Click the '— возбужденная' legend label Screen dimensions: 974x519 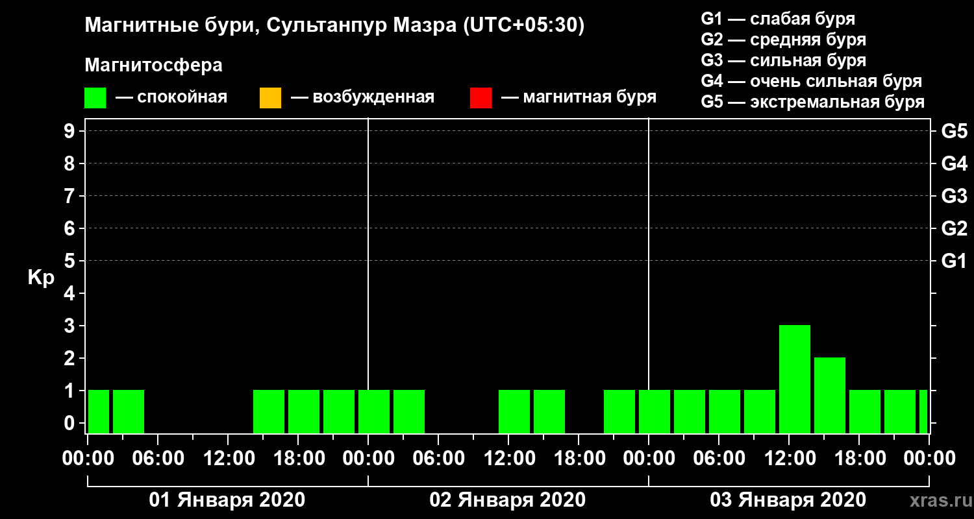[x=362, y=98]
